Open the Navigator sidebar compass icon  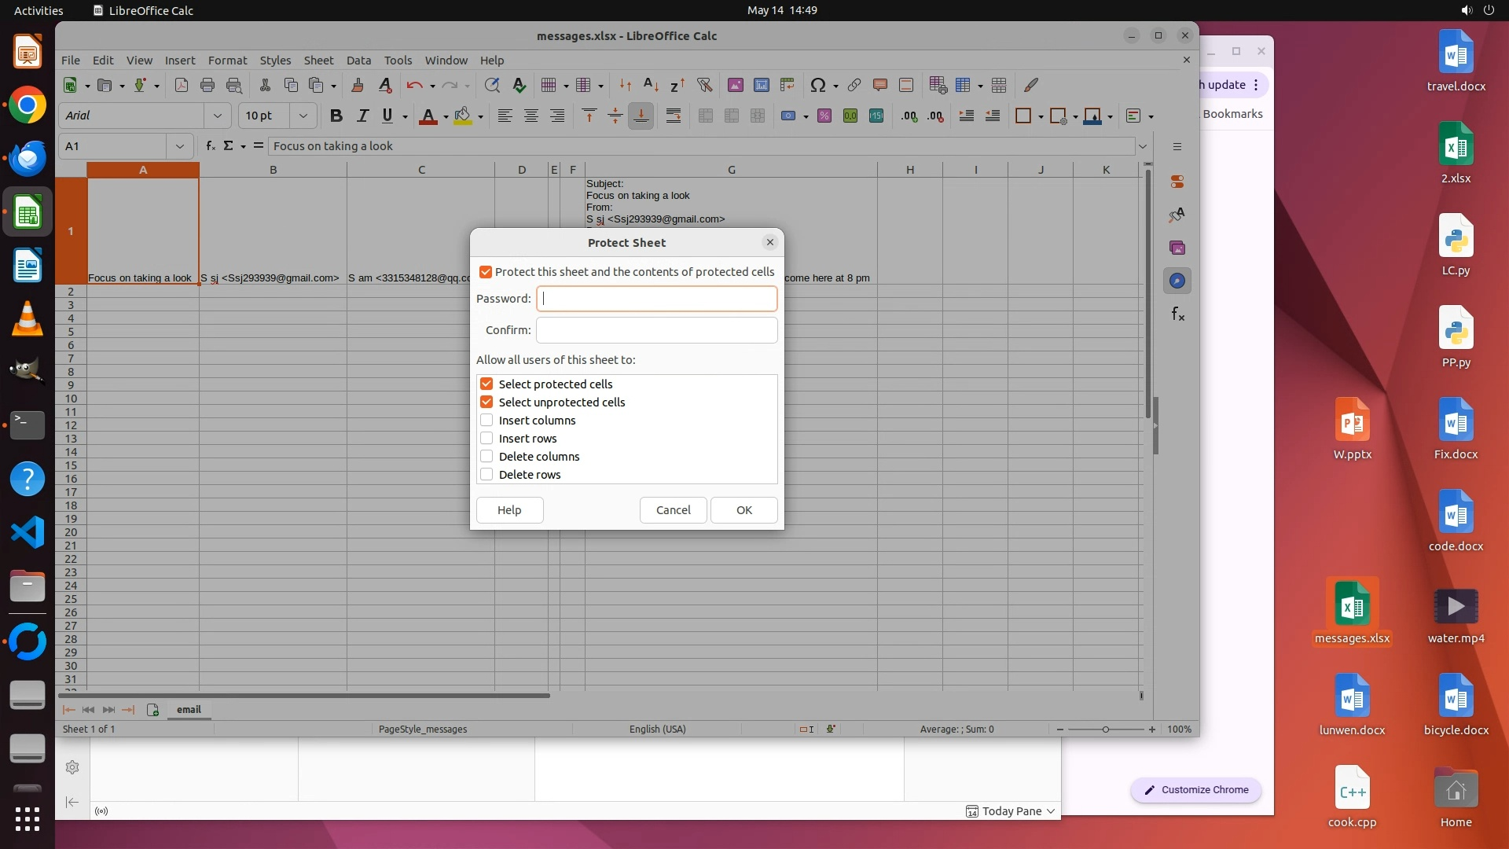click(1177, 281)
